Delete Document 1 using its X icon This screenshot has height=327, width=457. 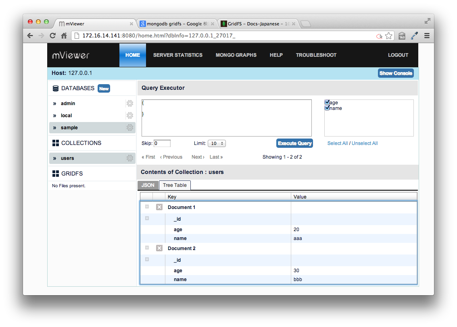(159, 207)
